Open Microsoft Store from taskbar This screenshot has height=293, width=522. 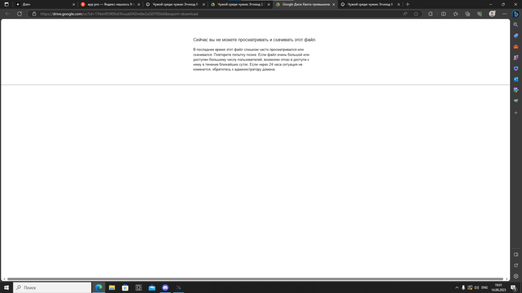pos(125,287)
